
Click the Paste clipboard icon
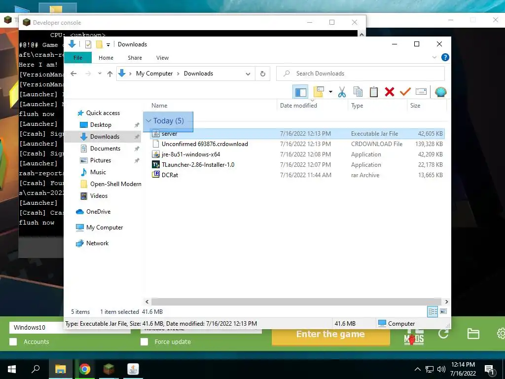click(374, 92)
